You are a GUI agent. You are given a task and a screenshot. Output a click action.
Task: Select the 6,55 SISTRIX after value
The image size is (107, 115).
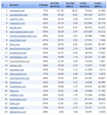pyautogui.click(x=75, y=28)
